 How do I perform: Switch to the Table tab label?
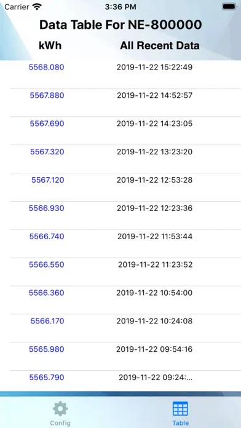pyautogui.click(x=180, y=423)
